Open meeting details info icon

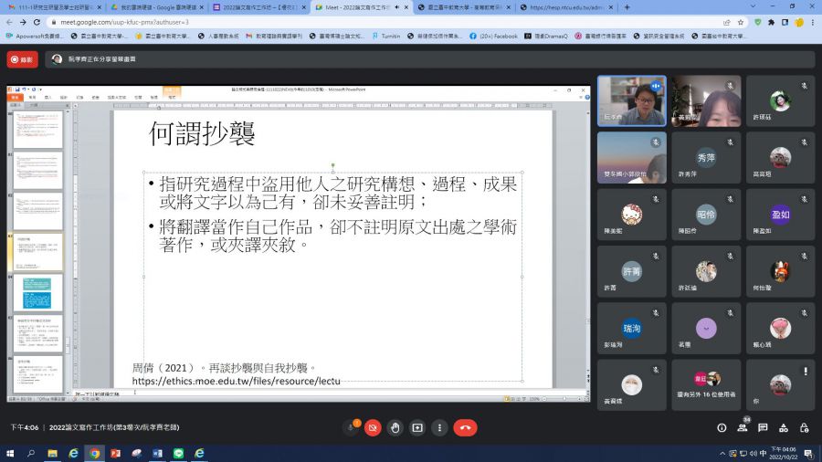click(722, 427)
